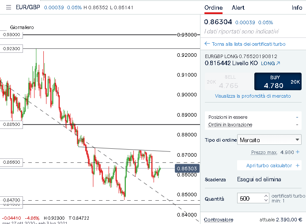This screenshot has height=224, width=306.
Task: Click the plus icon beside Apri turbo calculator
Action: pyautogui.click(x=298, y=165)
